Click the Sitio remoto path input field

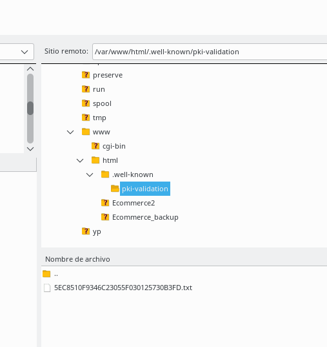(210, 52)
